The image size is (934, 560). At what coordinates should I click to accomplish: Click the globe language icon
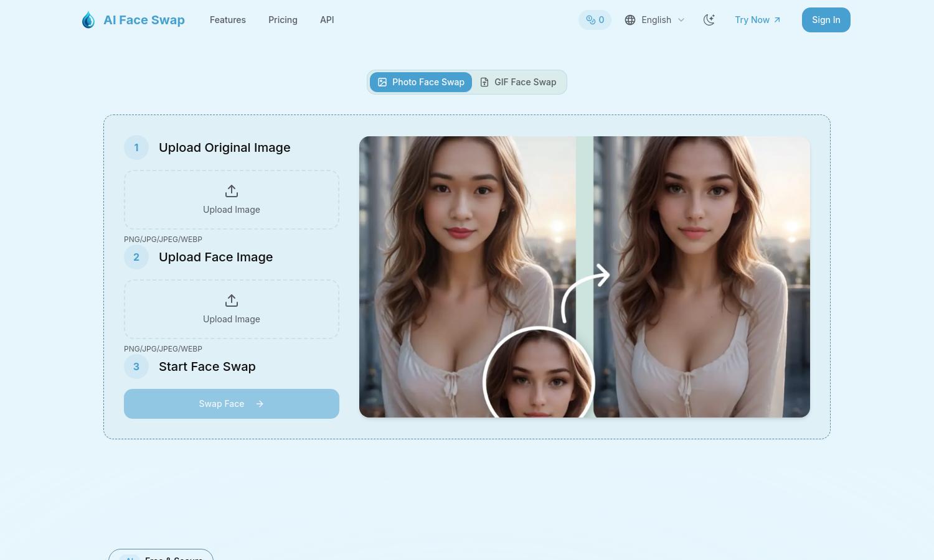pyautogui.click(x=630, y=20)
